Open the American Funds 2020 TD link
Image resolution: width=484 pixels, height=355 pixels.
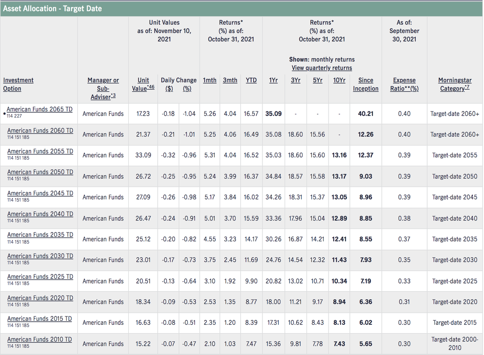pos(40,298)
